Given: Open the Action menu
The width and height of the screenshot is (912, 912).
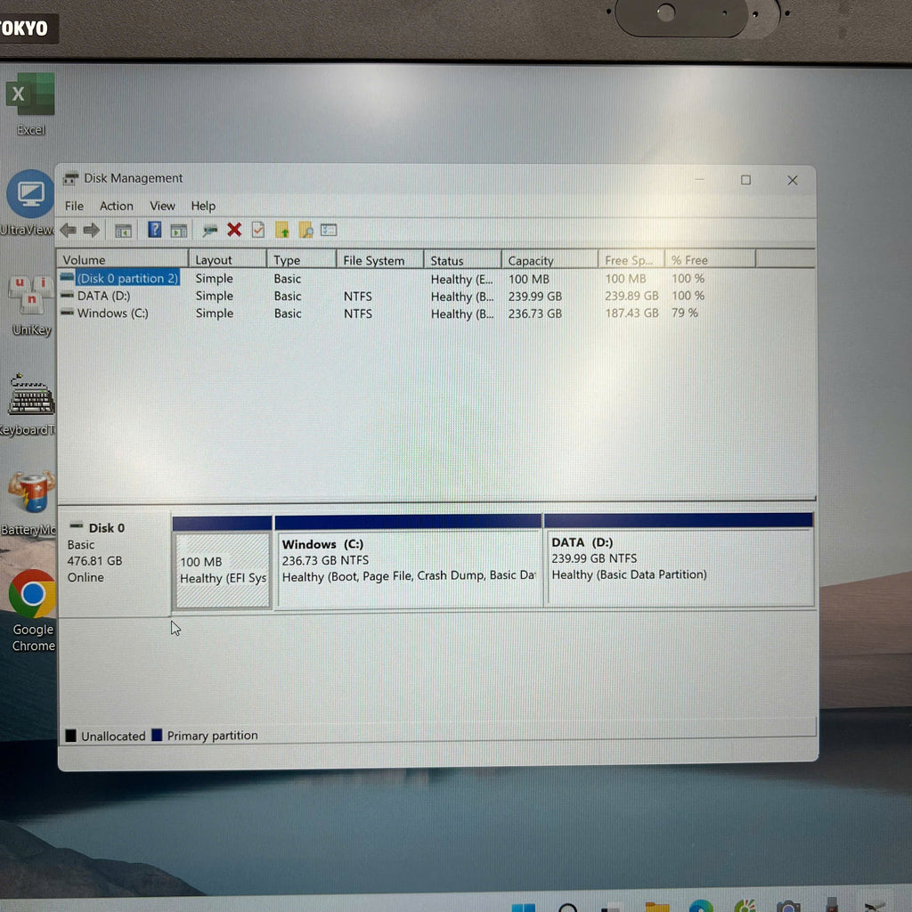Looking at the screenshot, I should click(x=116, y=206).
